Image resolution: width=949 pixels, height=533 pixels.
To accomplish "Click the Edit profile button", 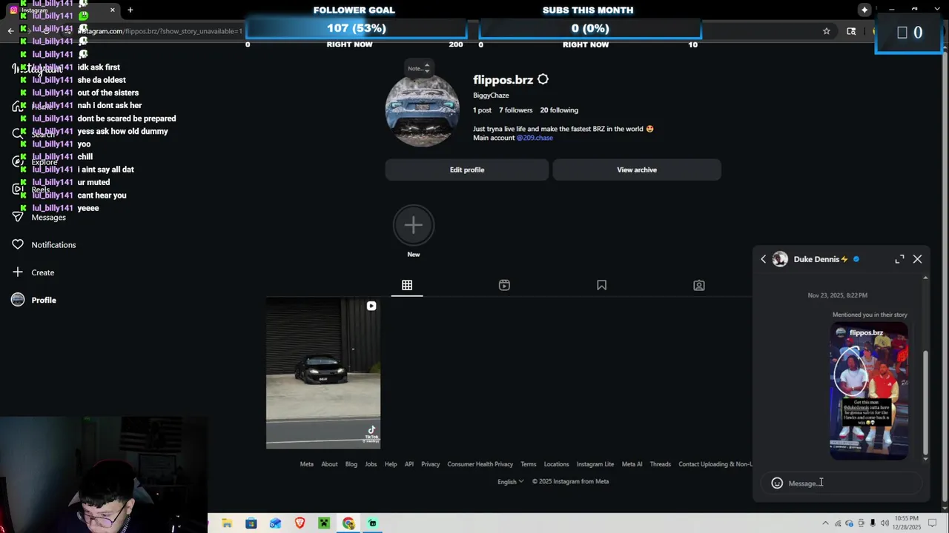I will 467,170.
